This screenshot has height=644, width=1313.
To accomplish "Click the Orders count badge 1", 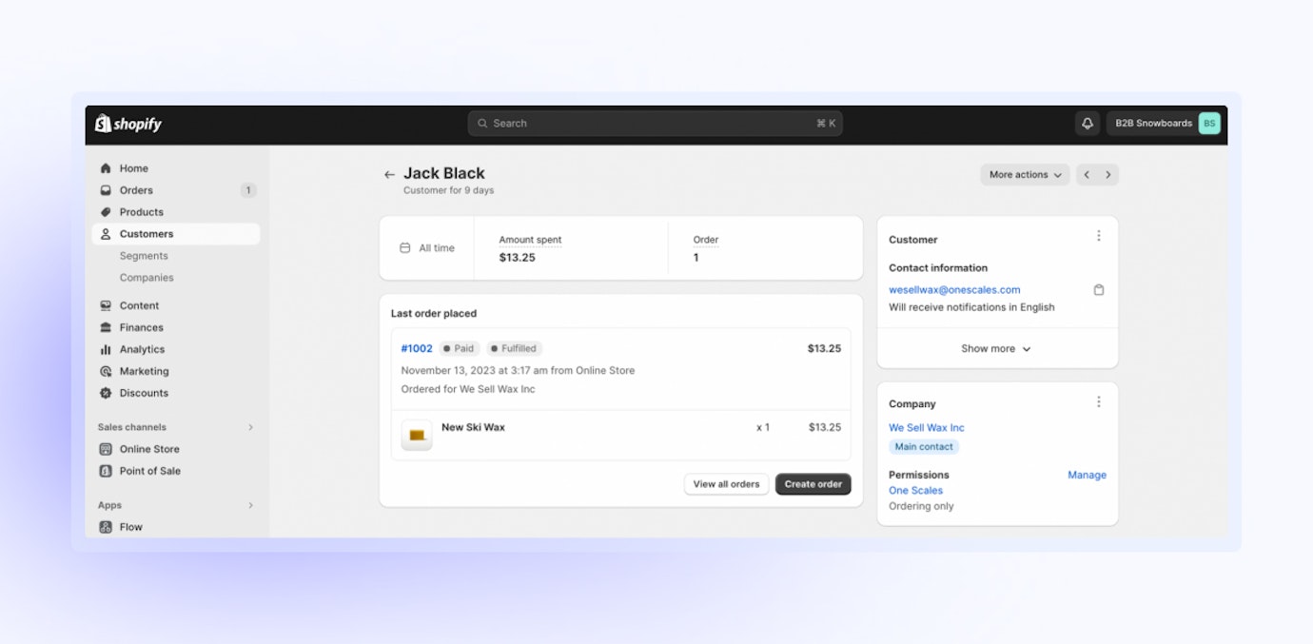I will pyautogui.click(x=248, y=190).
